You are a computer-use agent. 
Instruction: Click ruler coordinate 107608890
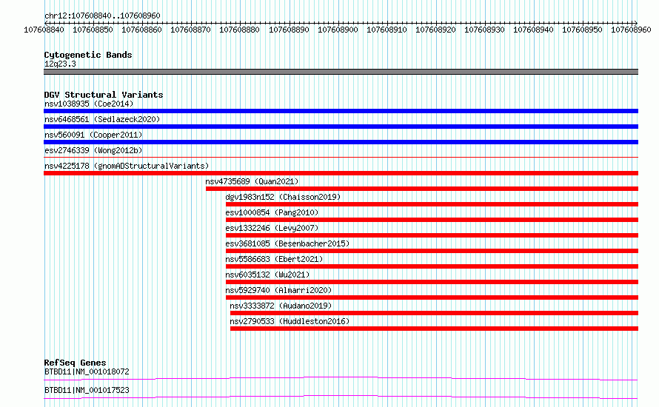[290, 30]
